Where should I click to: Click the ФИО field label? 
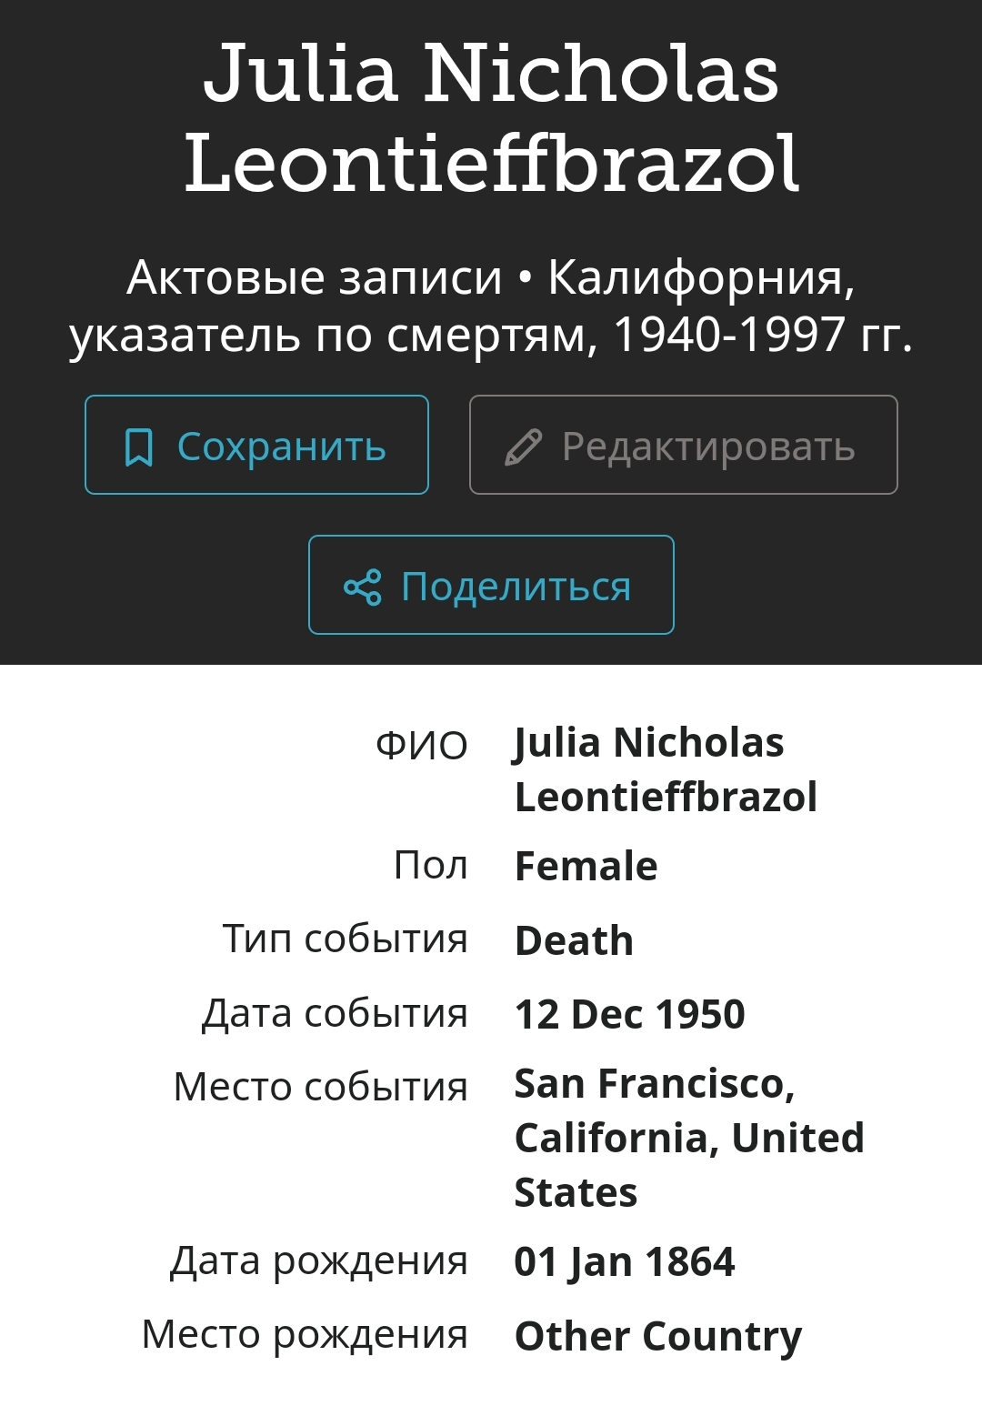(x=421, y=745)
